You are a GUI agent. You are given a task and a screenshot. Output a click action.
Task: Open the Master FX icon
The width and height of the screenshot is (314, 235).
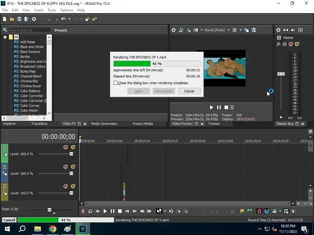coord(278,44)
